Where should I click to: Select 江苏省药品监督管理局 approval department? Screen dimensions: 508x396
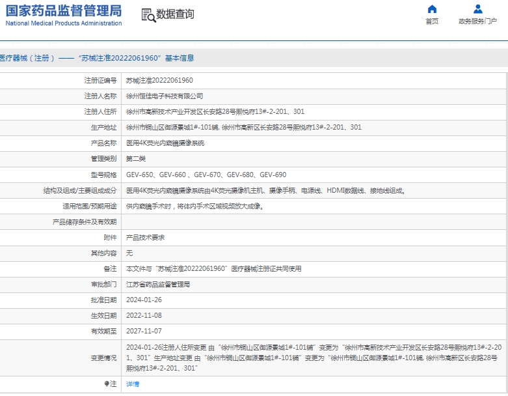tap(158, 285)
